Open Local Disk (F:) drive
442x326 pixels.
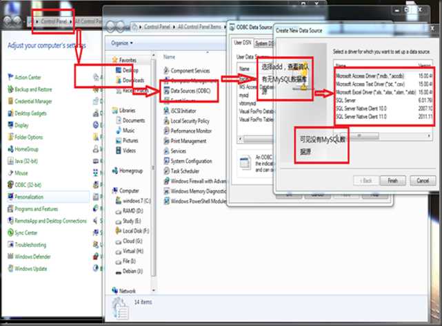click(132, 230)
